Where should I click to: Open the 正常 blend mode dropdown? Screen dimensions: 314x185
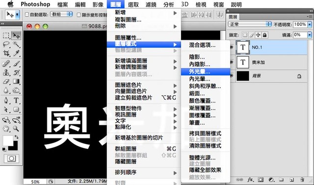250,25
